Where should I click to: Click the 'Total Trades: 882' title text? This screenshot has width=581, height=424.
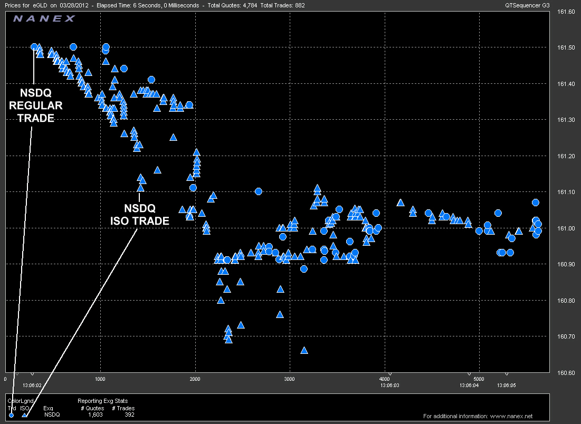pyautogui.click(x=283, y=6)
